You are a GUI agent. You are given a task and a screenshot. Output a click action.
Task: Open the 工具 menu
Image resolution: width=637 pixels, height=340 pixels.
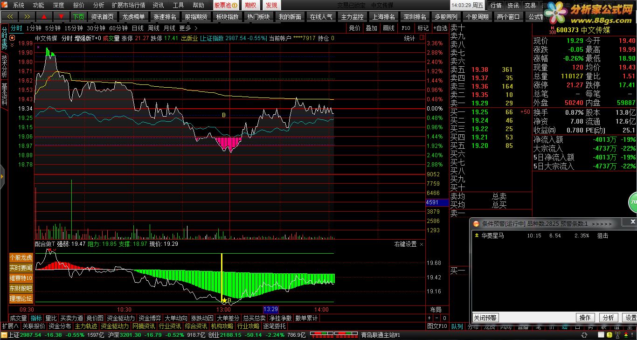178,5
